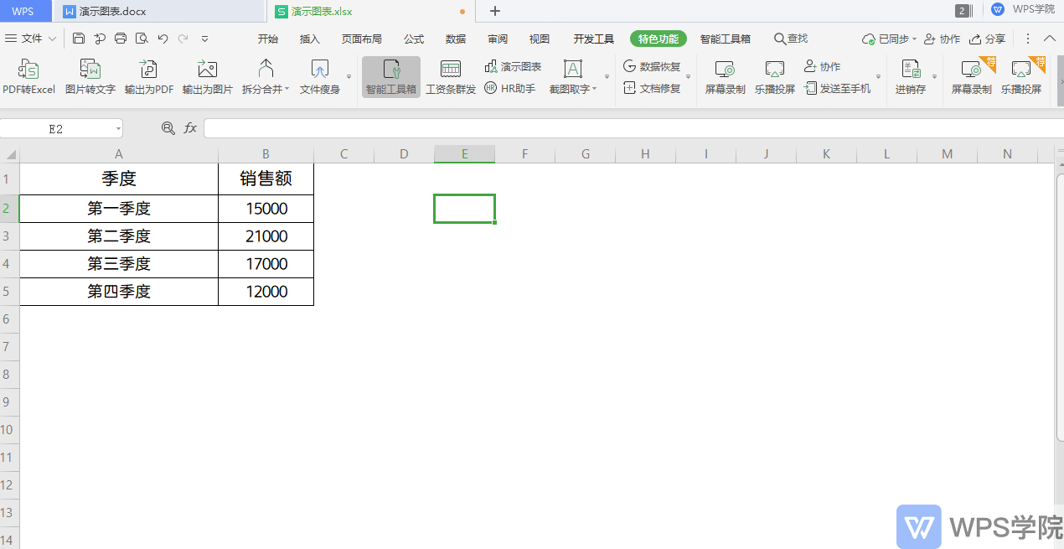1064x549 pixels.
Task: Run the 文件瘦身 file slimming tool
Action: [319, 77]
